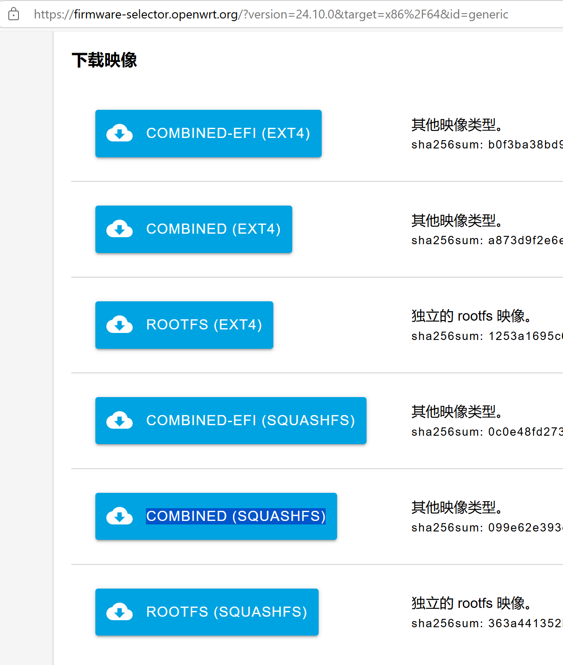Viewport: 563px width, 665px height.
Task: Click the browser address bar URL
Action: [270, 14]
